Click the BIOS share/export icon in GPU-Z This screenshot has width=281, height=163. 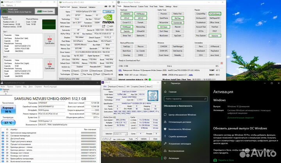pyautogui.click(x=104, y=27)
